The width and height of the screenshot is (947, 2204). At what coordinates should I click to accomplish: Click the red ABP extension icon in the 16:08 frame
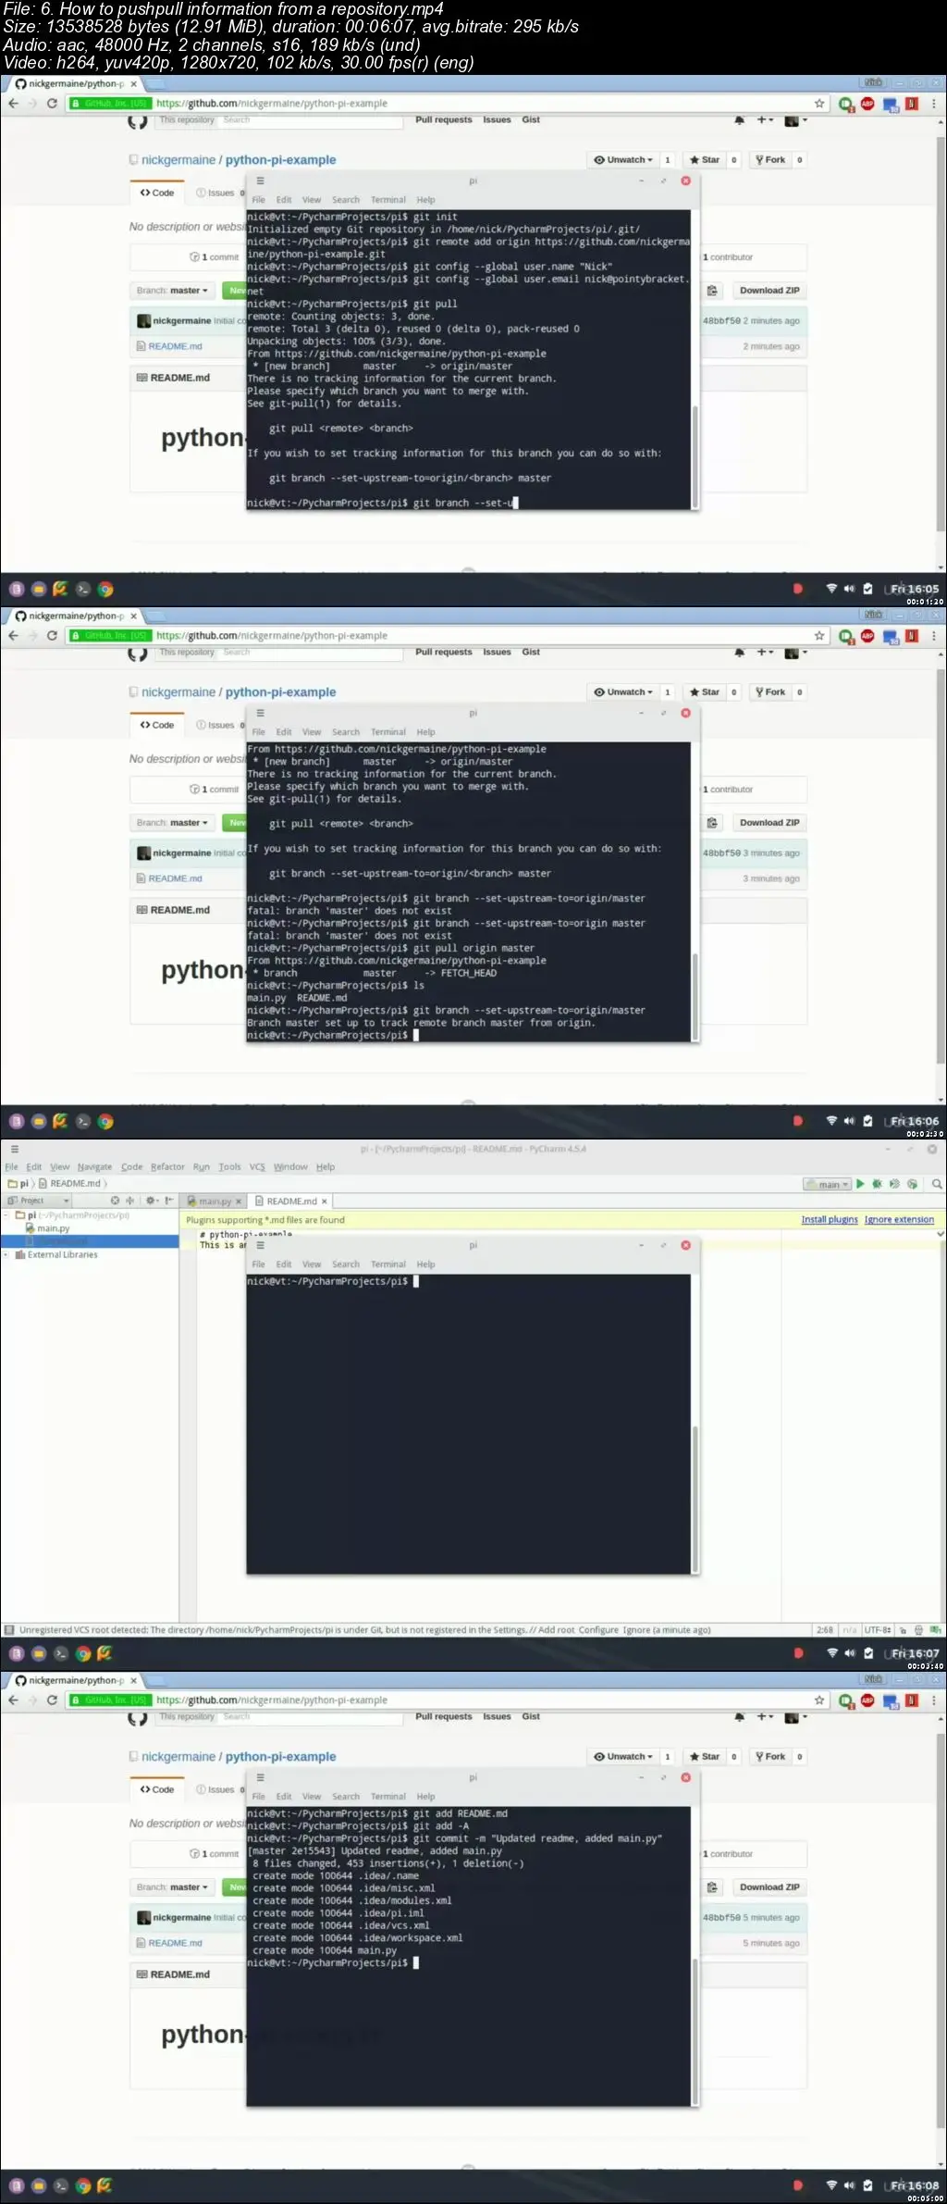(x=867, y=1700)
